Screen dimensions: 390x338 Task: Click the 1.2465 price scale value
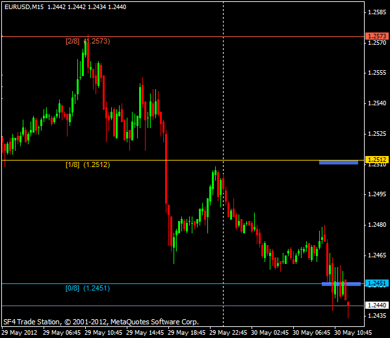pos(377,255)
